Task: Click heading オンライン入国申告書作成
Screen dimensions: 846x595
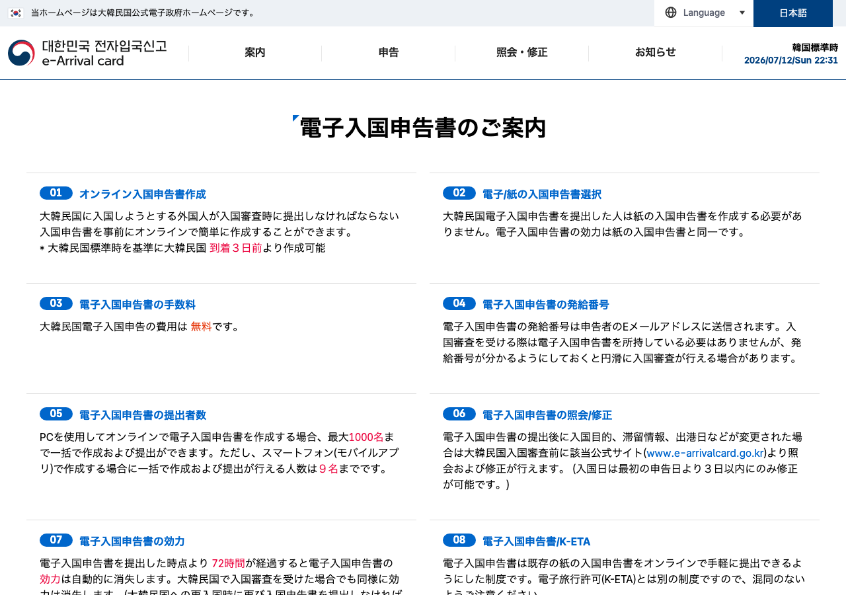Action: click(x=143, y=194)
